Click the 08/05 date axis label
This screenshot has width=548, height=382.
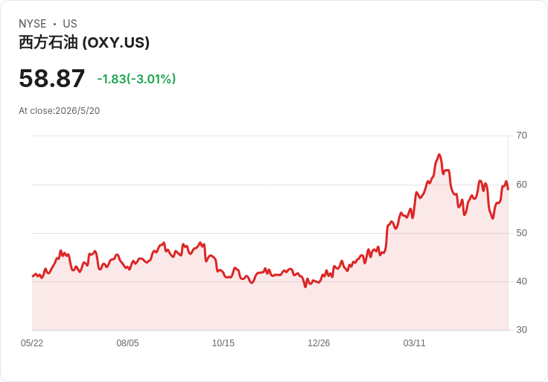tap(127, 343)
